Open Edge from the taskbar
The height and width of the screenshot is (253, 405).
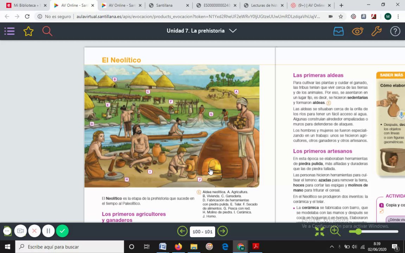pos(225,247)
